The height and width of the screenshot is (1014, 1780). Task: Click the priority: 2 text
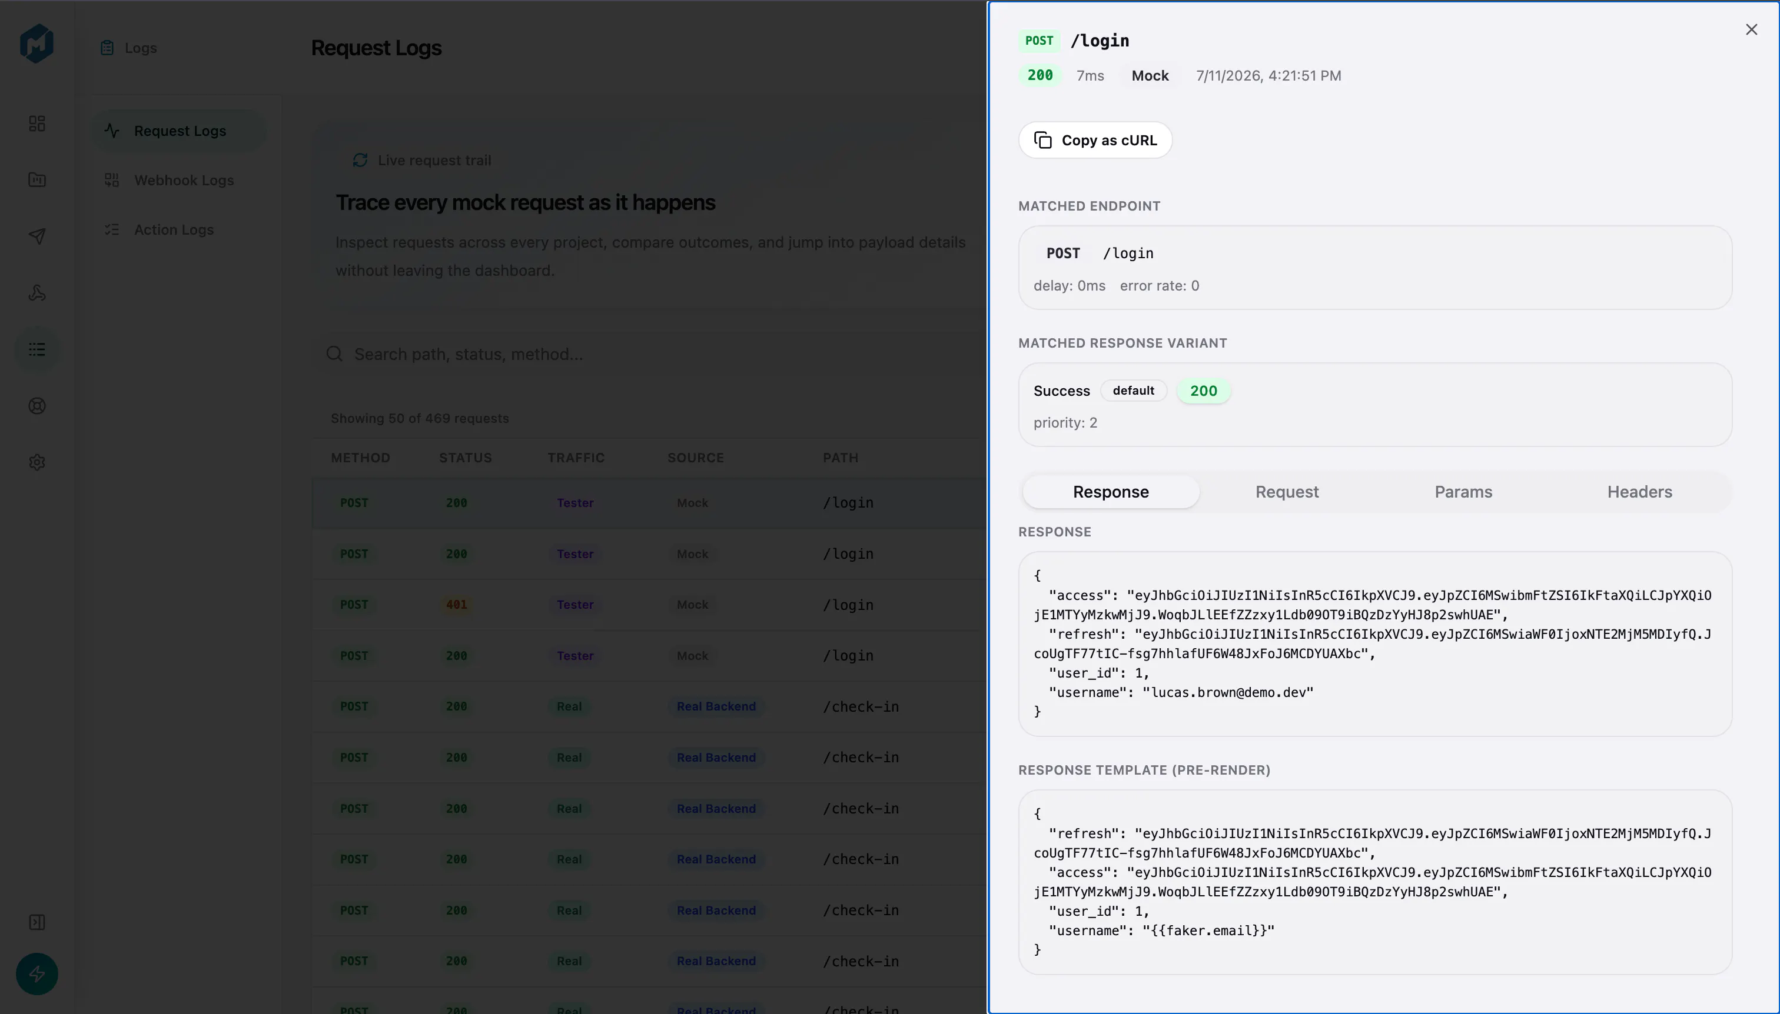coord(1065,423)
